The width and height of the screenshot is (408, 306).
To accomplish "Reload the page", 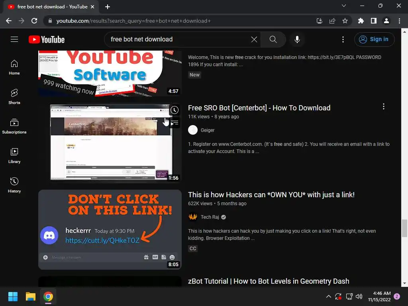I will coord(34,21).
